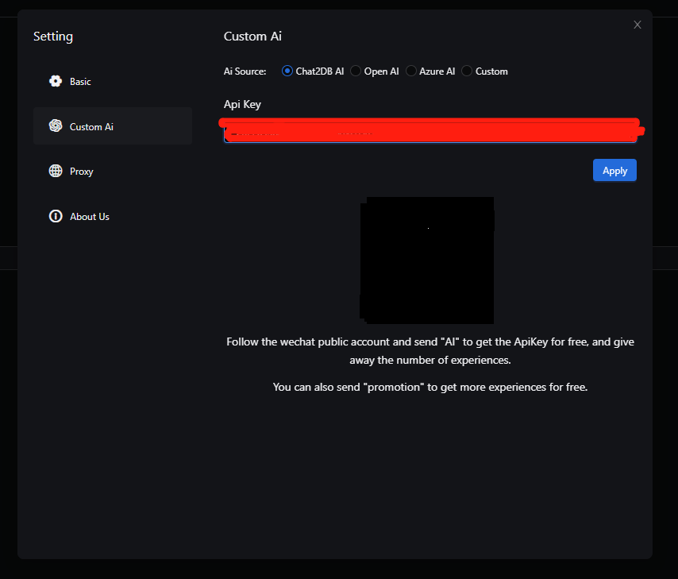Viewport: 678px width, 579px height.
Task: Click the Ai Source label
Action: click(245, 71)
